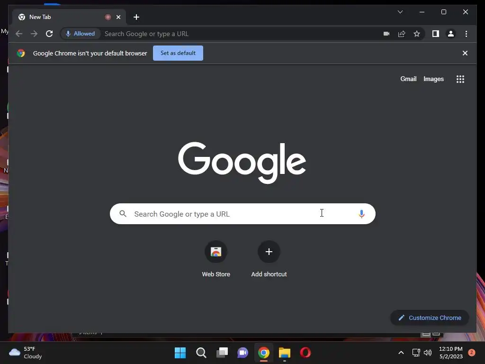Viewport: 485px width, 364px height.
Task: Bookmark this tab with the star icon
Action: pyautogui.click(x=417, y=34)
